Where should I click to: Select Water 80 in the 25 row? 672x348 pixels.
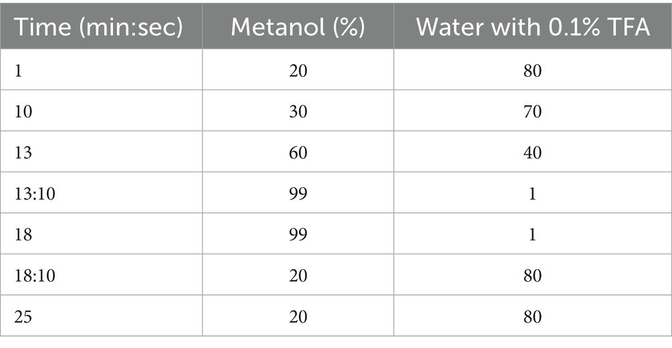[x=533, y=315]
